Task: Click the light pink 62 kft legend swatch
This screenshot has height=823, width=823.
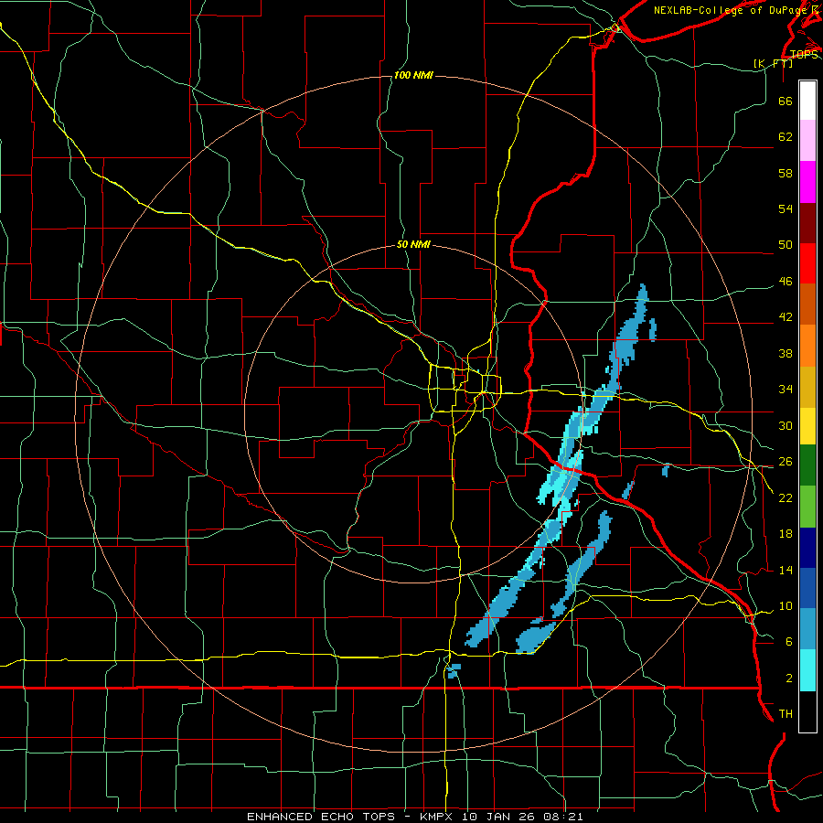Action: coord(807,141)
